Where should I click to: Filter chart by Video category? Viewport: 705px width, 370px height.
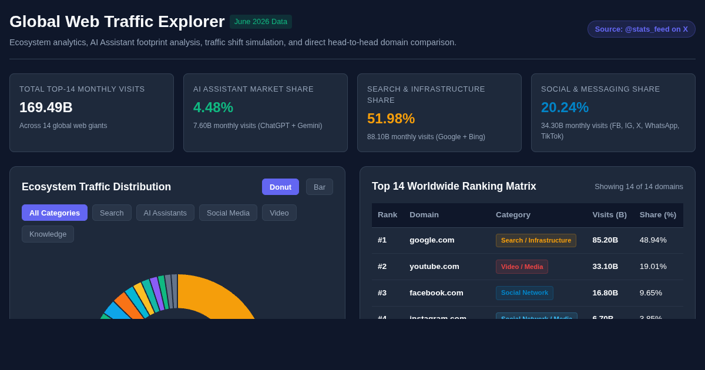point(279,213)
